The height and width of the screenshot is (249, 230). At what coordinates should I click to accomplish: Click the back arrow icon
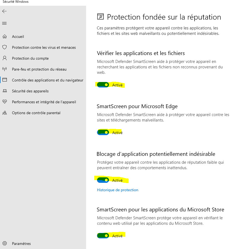(x=4, y=11)
